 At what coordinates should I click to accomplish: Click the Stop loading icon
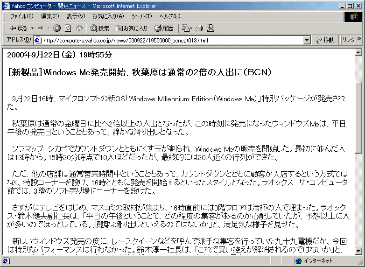point(57,28)
